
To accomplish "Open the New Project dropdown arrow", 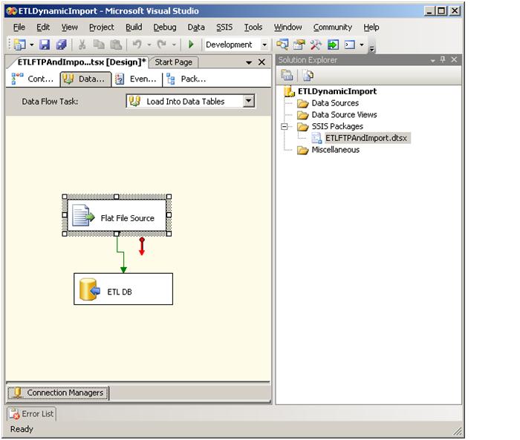I will [x=31, y=45].
